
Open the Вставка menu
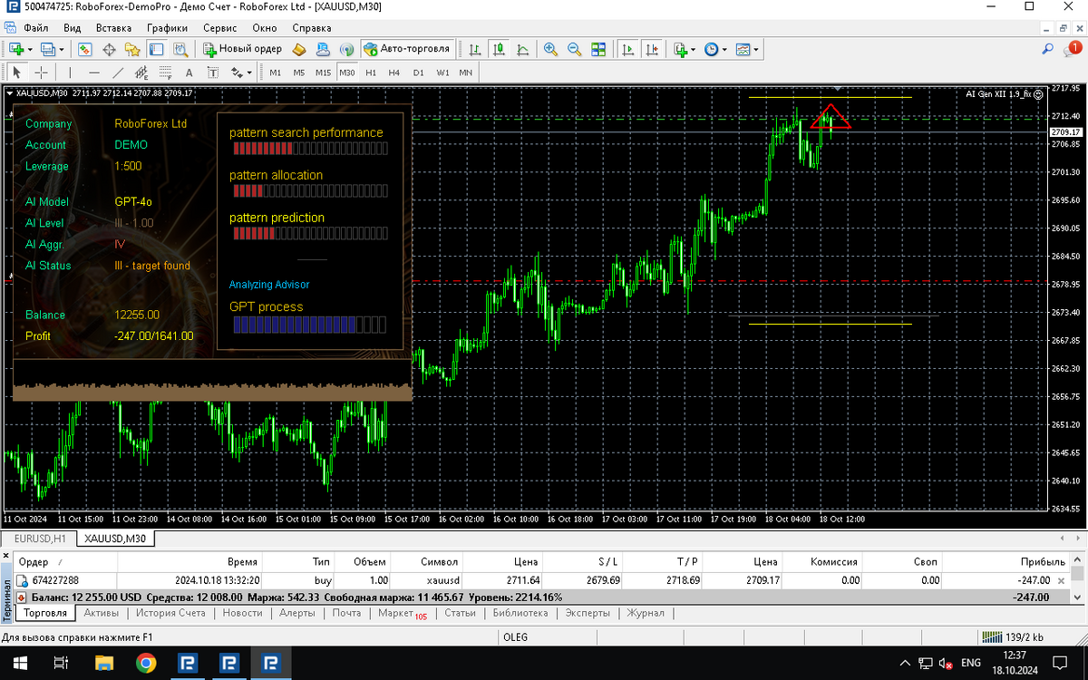[x=113, y=28]
